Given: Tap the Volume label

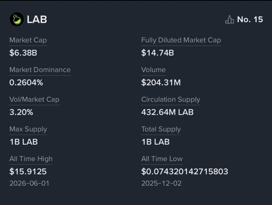Looking at the screenshot, I should 153,70.
